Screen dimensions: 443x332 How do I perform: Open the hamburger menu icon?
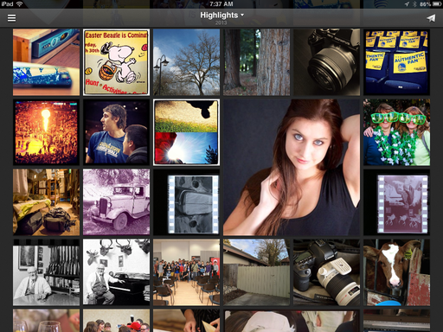point(11,18)
